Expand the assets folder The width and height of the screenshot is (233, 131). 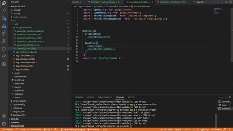17,73
